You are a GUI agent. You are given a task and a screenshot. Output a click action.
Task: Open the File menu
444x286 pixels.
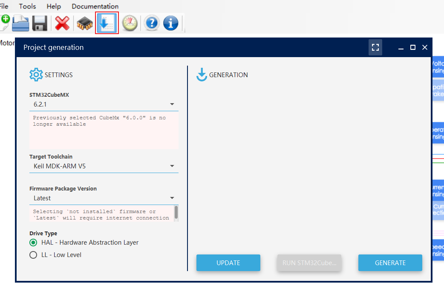[x=4, y=6]
